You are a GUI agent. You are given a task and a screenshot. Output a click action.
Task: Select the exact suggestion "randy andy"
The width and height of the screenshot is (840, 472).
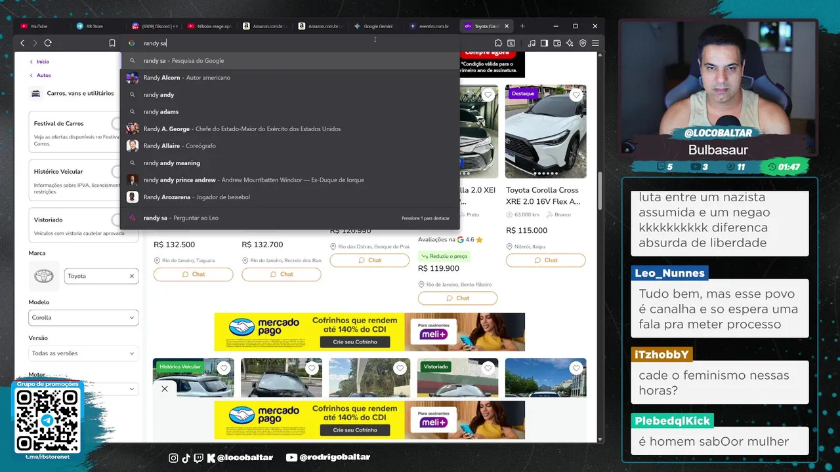coord(289,94)
